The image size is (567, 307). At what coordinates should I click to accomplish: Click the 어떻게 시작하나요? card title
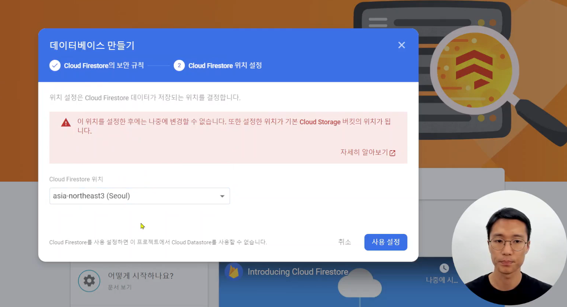click(x=140, y=276)
